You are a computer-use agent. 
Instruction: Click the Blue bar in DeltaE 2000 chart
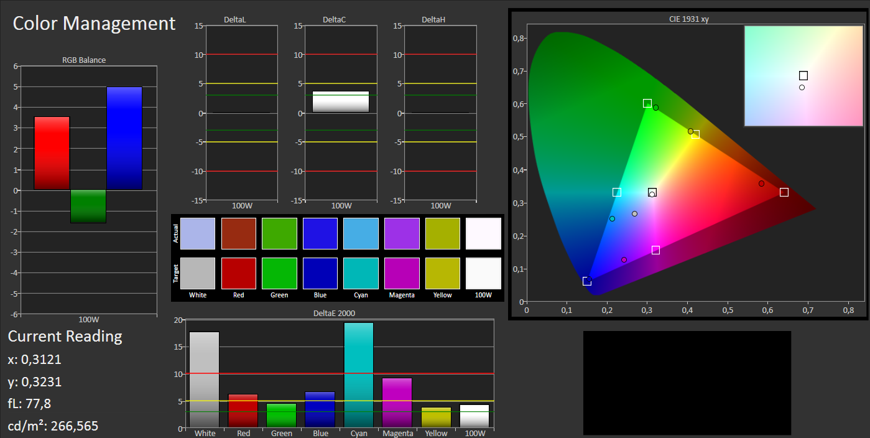point(320,409)
